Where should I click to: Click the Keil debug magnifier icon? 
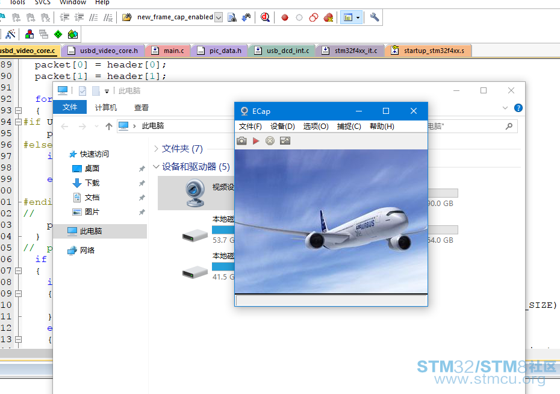point(265,17)
